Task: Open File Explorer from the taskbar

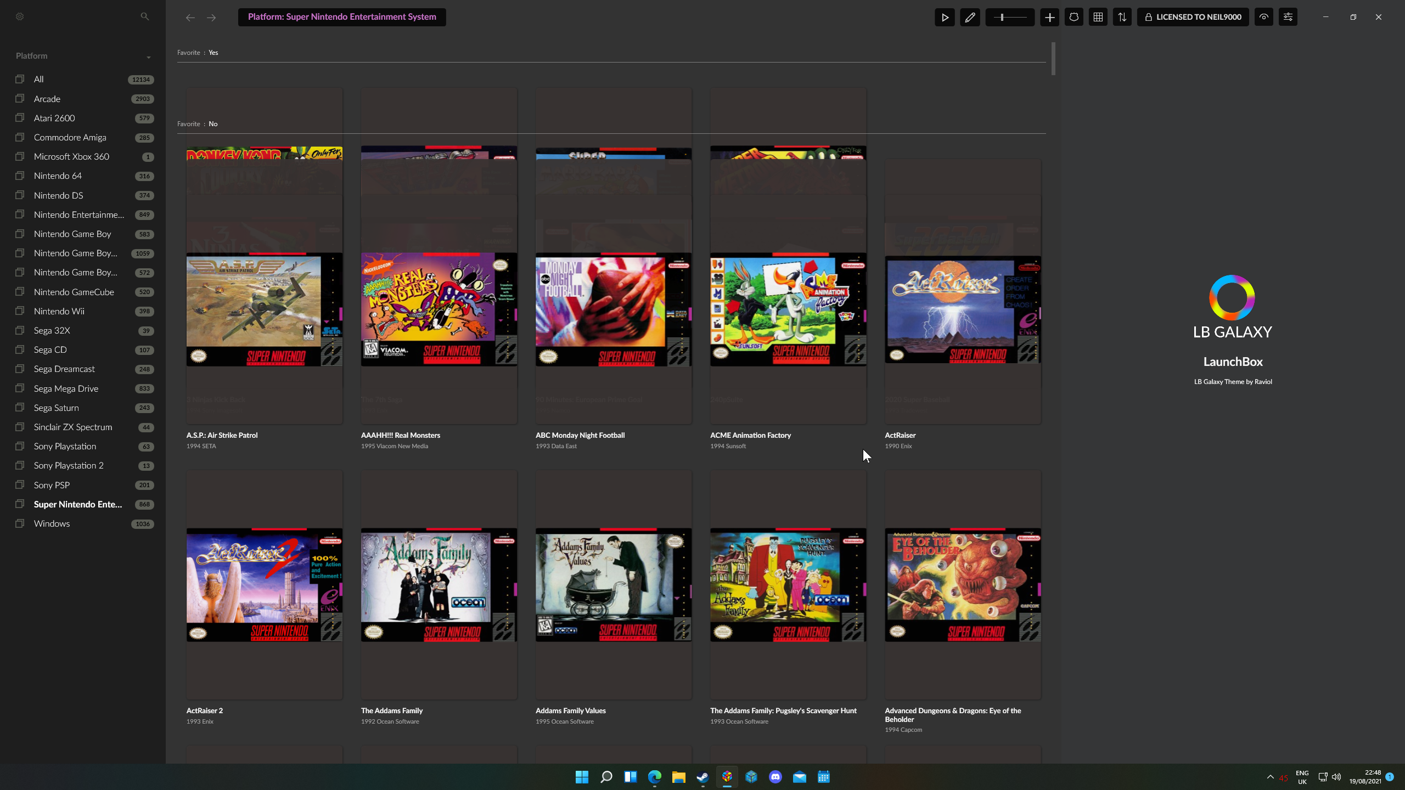Action: [678, 777]
